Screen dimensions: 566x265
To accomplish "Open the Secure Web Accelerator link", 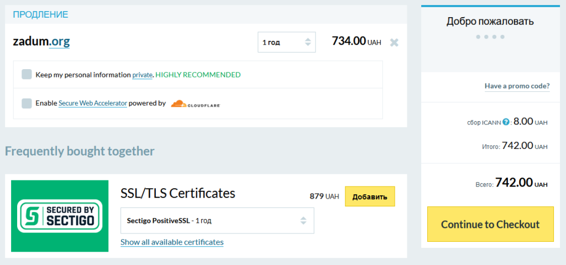I will (x=93, y=103).
